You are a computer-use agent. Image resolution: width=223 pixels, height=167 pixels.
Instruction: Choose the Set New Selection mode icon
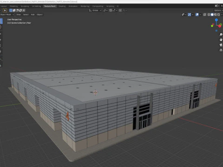[11, 10]
